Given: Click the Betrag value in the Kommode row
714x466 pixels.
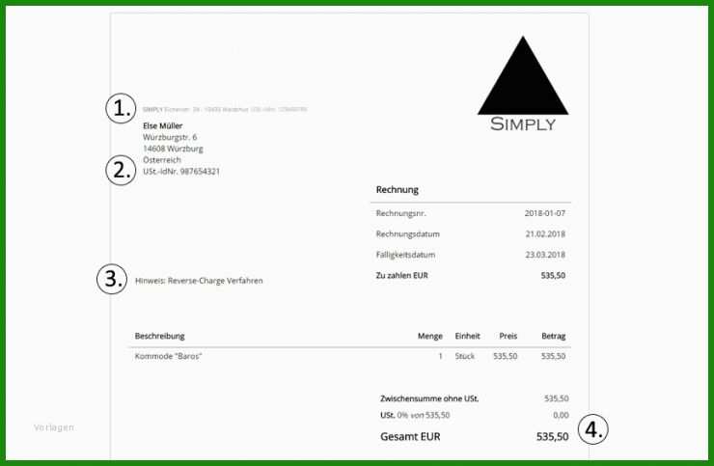Looking at the screenshot, I should (553, 356).
